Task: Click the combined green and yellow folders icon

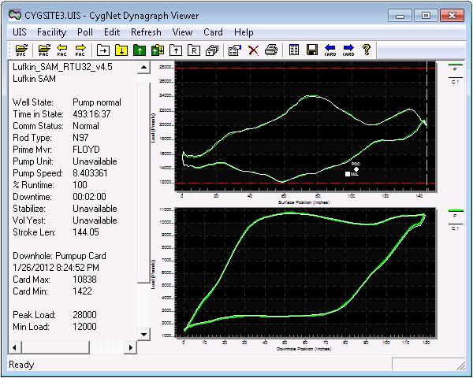Action: coord(158,50)
